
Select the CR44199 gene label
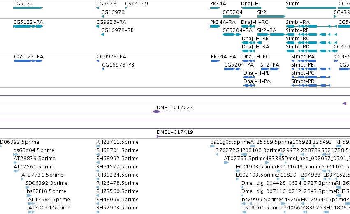(137, 4)
